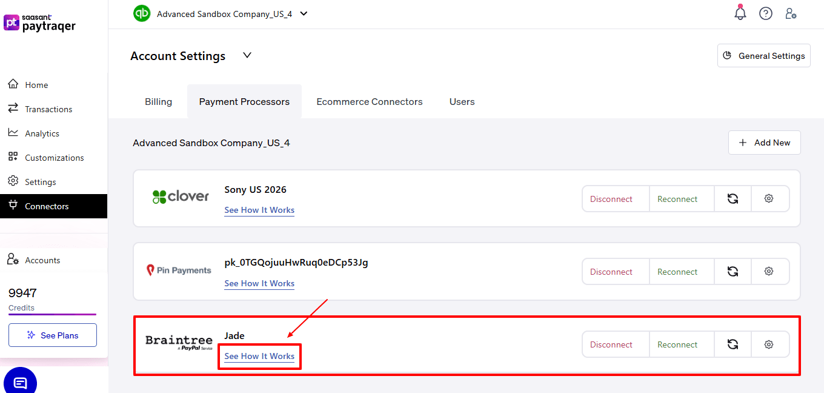Open the help question mark icon
824x393 pixels.
click(x=766, y=13)
